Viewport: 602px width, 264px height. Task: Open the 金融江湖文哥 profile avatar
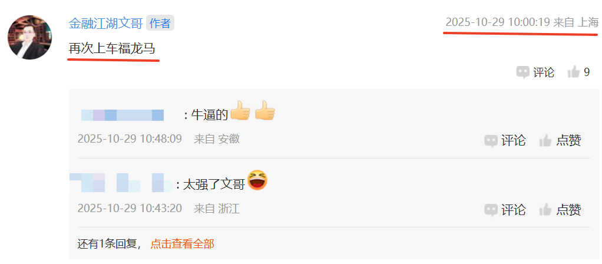pos(29,37)
